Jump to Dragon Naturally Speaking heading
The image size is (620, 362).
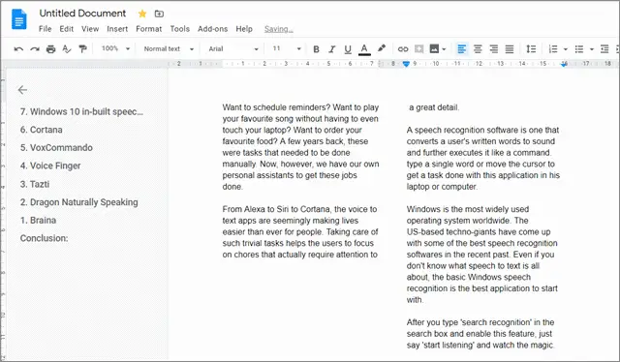click(x=79, y=202)
